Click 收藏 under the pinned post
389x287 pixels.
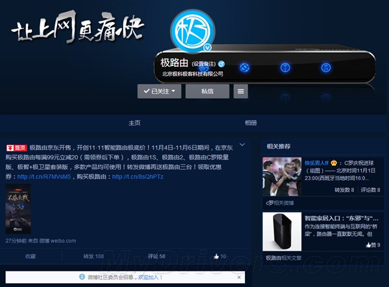30,257
